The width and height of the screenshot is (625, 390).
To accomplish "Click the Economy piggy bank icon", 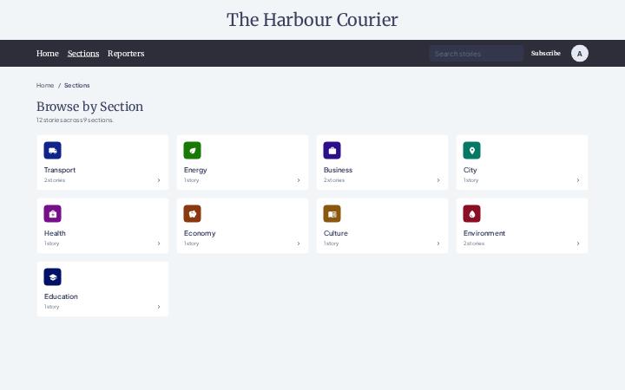I will (192, 214).
